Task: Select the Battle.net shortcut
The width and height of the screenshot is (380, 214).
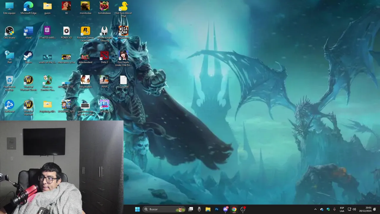Action: [9, 106]
